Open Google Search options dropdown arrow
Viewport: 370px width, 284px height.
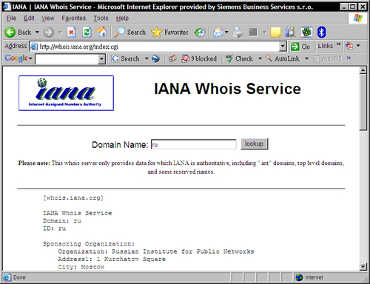click(x=147, y=58)
